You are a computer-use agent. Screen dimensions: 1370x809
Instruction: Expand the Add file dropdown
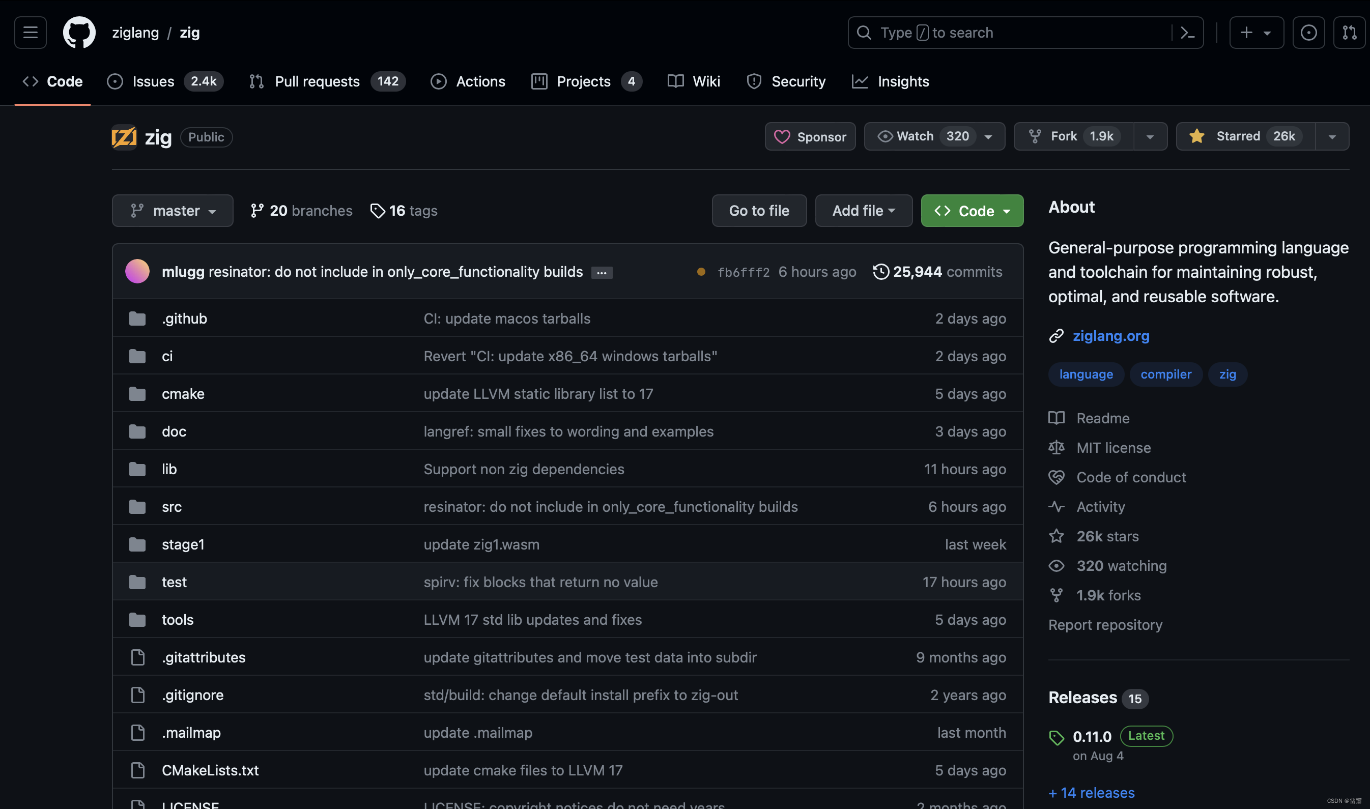pyautogui.click(x=864, y=211)
